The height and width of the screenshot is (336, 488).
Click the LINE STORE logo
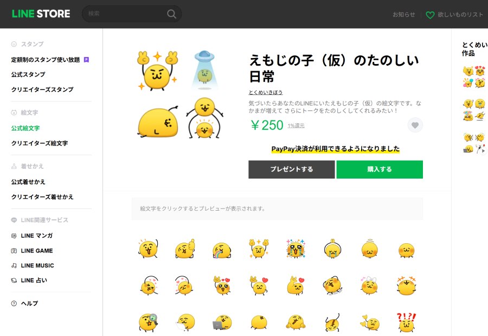tap(41, 14)
